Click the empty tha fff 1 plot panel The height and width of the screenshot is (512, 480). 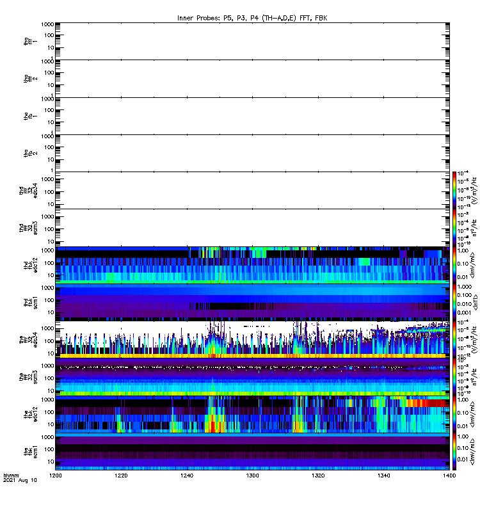(252, 41)
